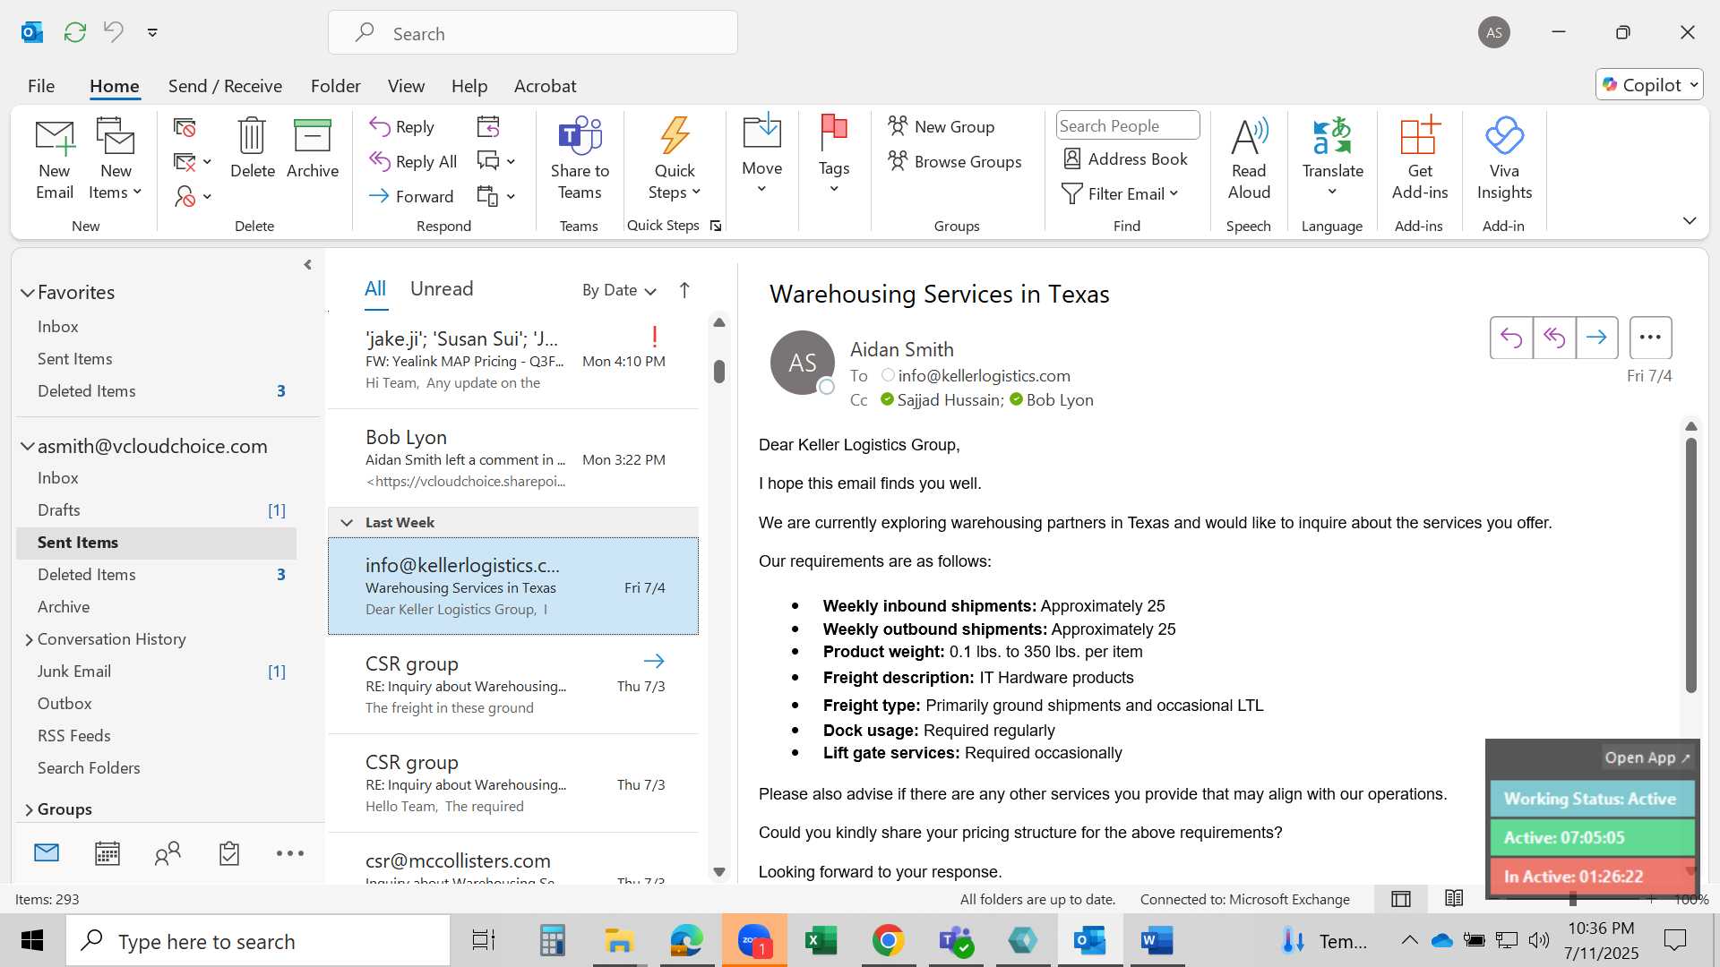1720x967 pixels.
Task: Expand the Groups section
Action: 29,809
